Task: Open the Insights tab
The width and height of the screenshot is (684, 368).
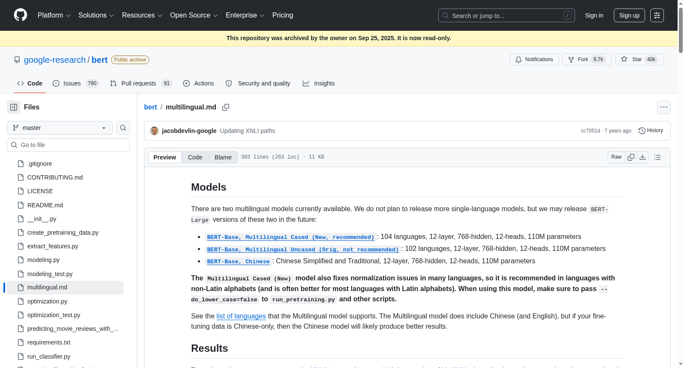Action: [318, 83]
